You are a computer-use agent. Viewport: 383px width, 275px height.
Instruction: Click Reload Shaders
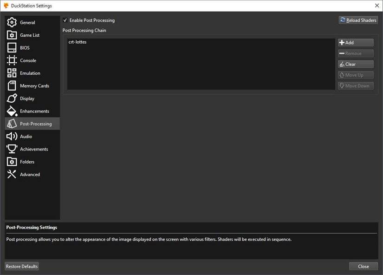tap(358, 20)
